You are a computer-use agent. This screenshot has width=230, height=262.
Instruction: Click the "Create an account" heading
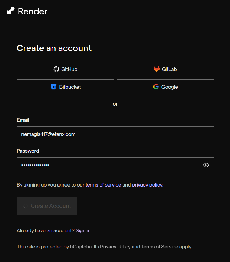point(54,48)
